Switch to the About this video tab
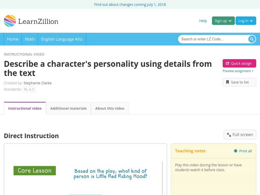This screenshot has height=195, width=260. coord(110,108)
